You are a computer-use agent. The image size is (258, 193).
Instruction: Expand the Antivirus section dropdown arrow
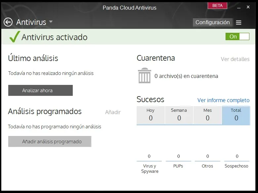(51, 22)
